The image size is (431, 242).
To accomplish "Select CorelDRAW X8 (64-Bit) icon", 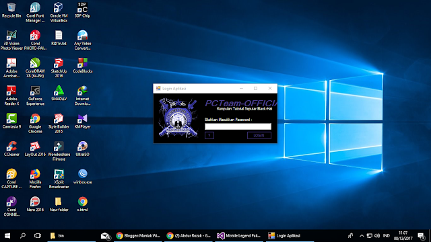I will [x=35, y=68].
